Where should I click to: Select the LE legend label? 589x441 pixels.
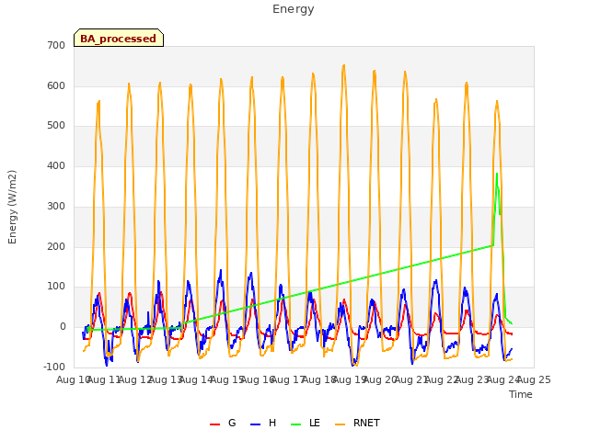click(x=315, y=423)
